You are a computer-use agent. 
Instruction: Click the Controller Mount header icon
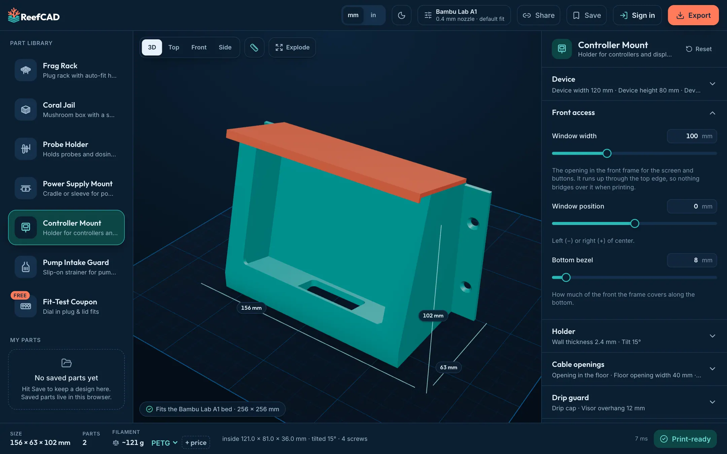(x=562, y=49)
